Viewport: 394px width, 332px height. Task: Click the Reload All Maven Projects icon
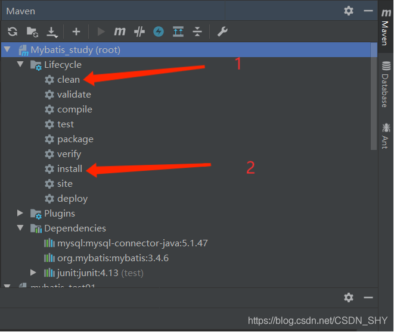[x=13, y=32]
